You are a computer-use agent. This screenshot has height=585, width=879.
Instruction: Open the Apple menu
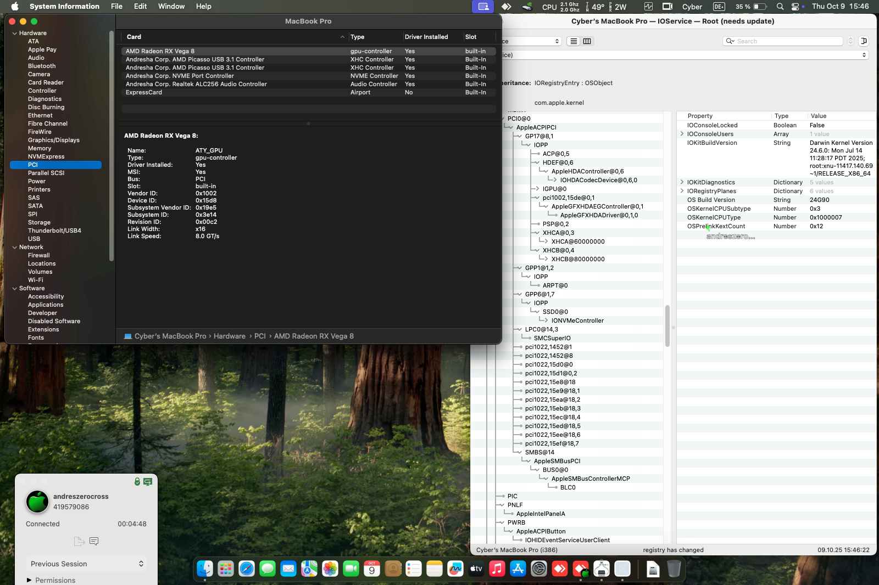tap(15, 7)
